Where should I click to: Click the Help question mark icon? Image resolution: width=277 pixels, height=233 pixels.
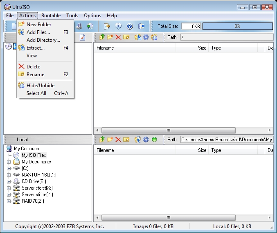[130, 26]
